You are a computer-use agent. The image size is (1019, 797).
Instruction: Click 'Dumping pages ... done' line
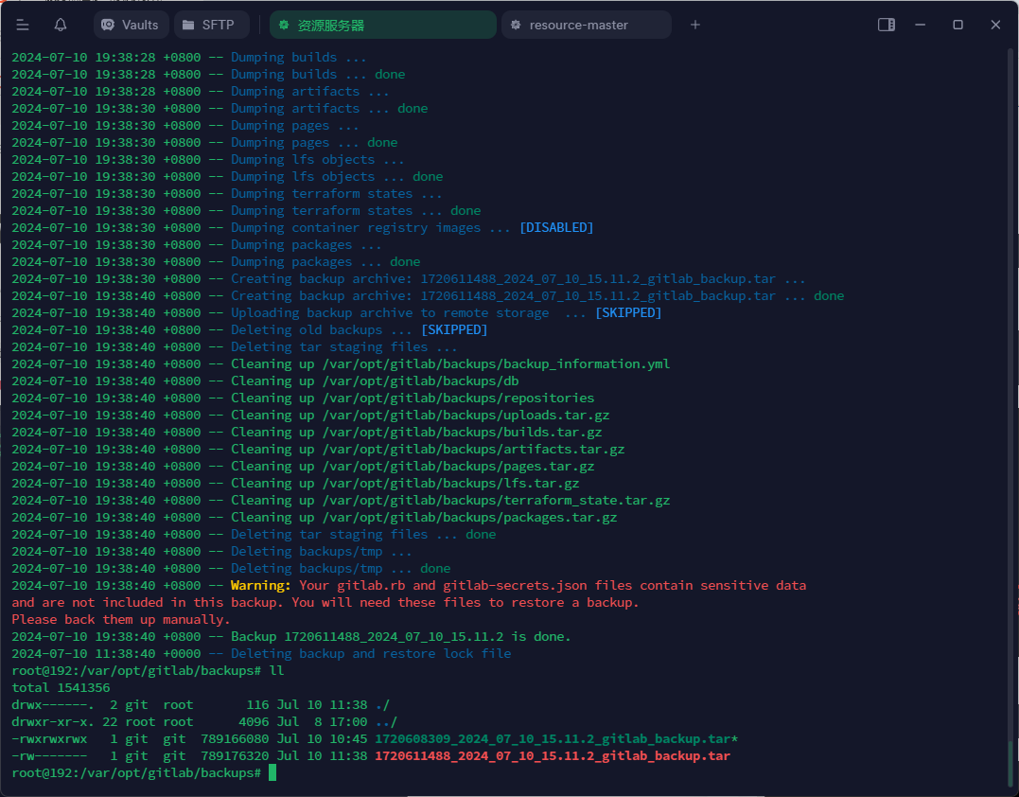[x=314, y=142]
